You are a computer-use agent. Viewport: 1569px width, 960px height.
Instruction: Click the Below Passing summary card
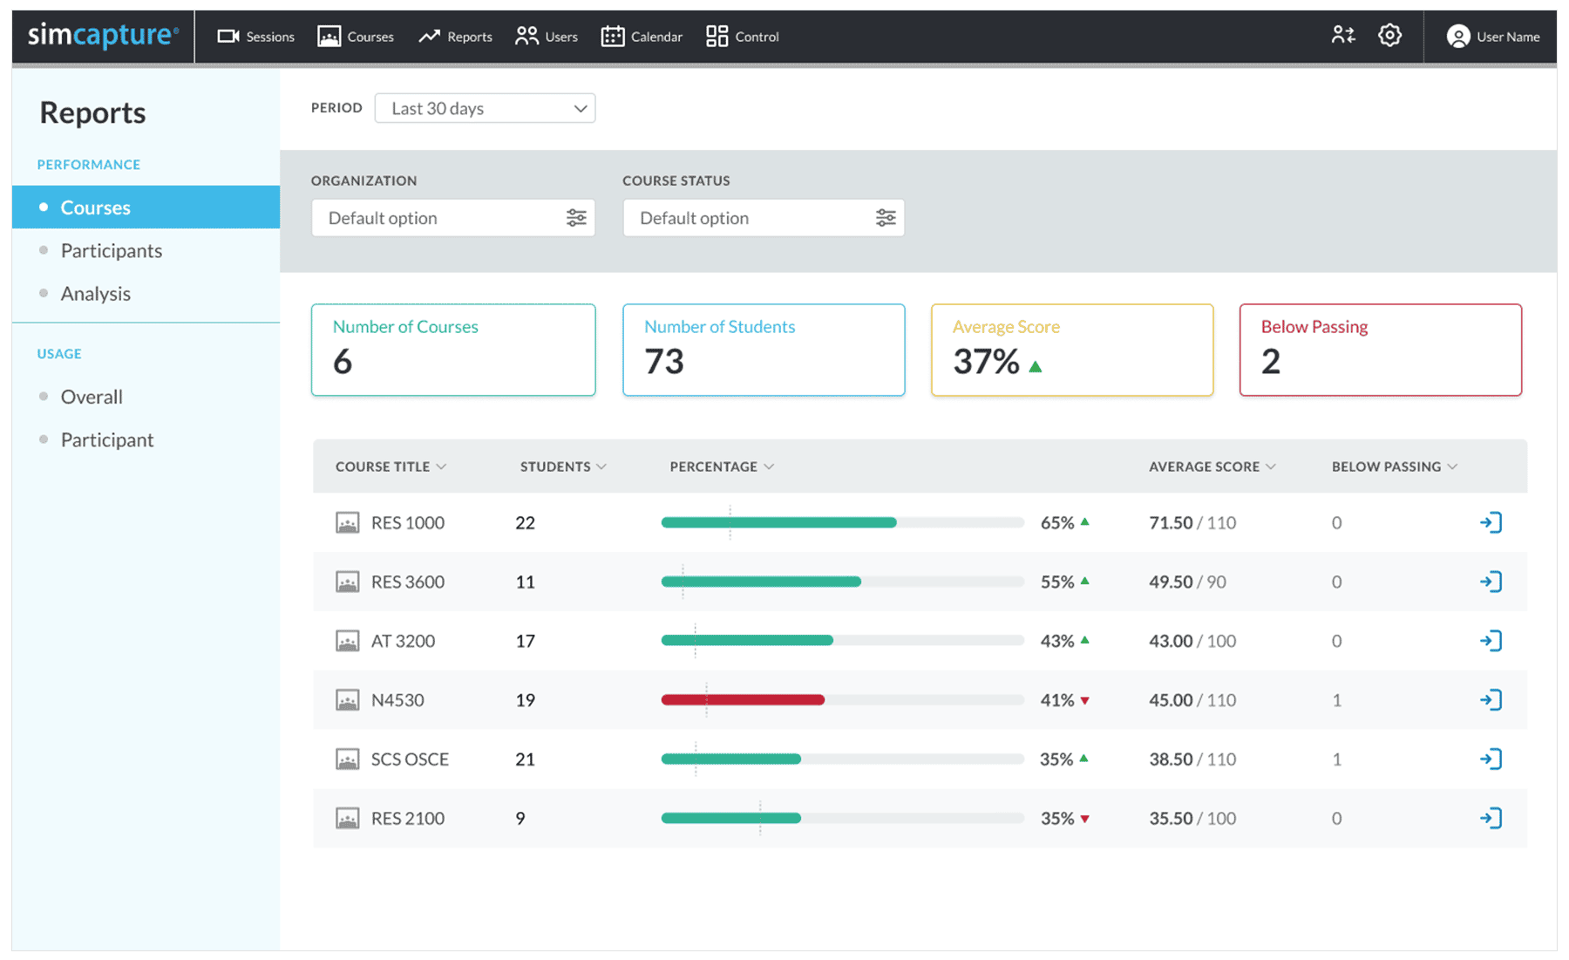(1380, 350)
